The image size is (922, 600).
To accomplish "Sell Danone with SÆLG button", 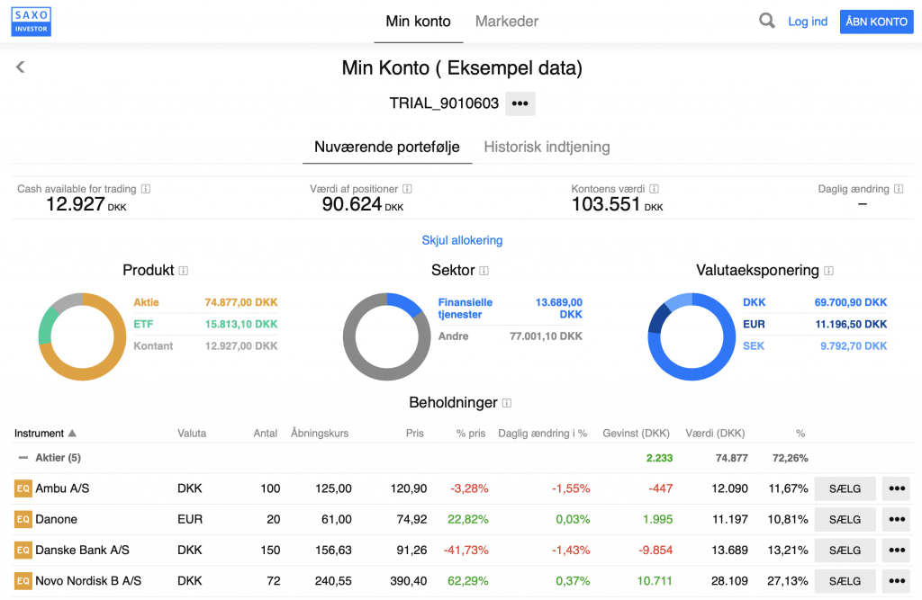I will coord(845,520).
